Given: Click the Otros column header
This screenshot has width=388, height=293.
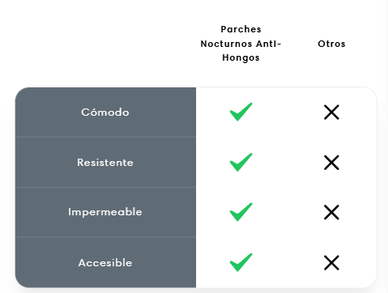Looking at the screenshot, I should click(331, 44).
